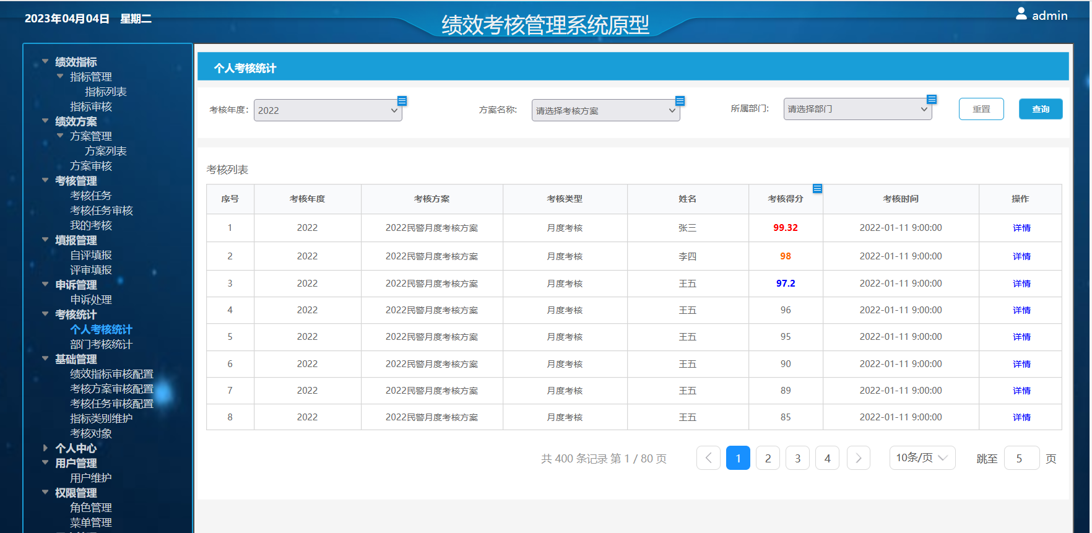Open 方案审核 in sidebar
The height and width of the screenshot is (533, 1092).
(91, 166)
